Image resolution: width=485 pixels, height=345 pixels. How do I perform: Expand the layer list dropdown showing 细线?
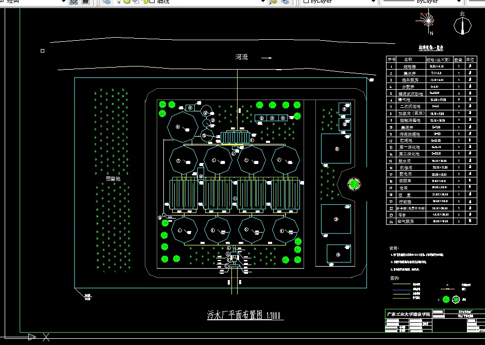pyautogui.click(x=263, y=2)
